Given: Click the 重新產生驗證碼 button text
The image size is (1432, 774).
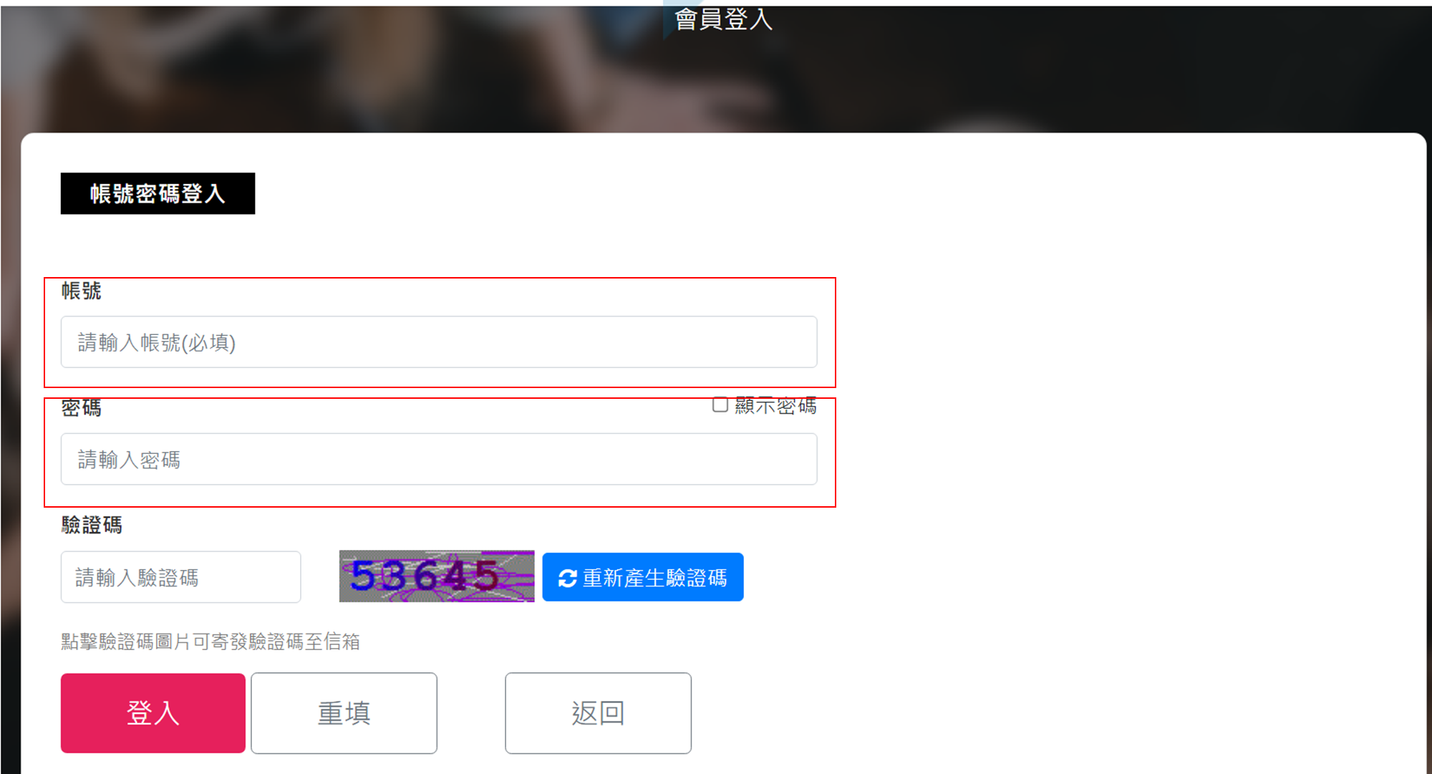Looking at the screenshot, I should coord(655,578).
